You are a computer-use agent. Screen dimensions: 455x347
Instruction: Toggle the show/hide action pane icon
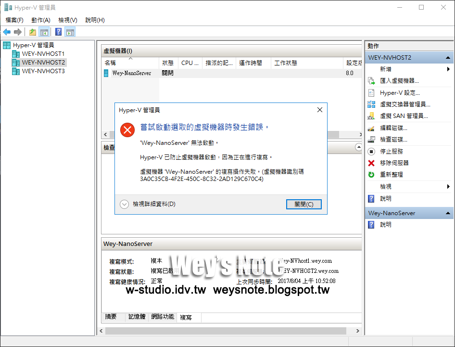pos(70,32)
